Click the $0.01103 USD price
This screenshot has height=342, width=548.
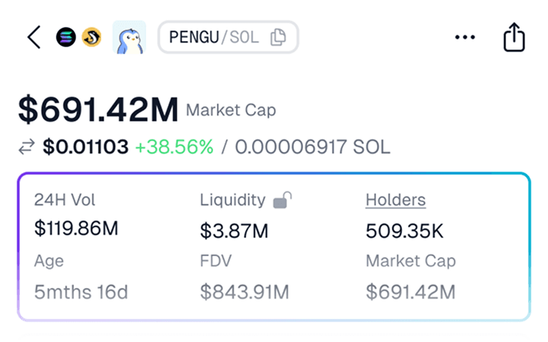(85, 147)
